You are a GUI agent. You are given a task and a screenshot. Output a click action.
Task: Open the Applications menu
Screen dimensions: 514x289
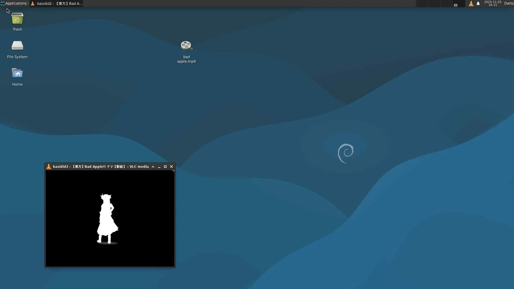pos(14,3)
